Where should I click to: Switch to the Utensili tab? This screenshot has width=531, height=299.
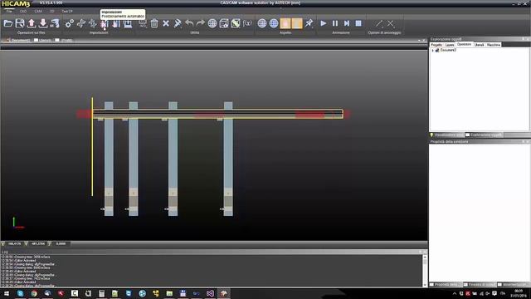(480, 45)
